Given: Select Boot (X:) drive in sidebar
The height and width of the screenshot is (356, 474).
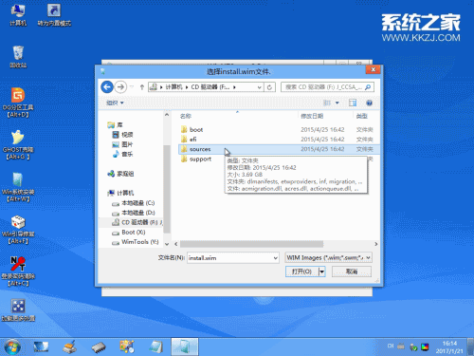Looking at the screenshot, I should (x=129, y=233).
